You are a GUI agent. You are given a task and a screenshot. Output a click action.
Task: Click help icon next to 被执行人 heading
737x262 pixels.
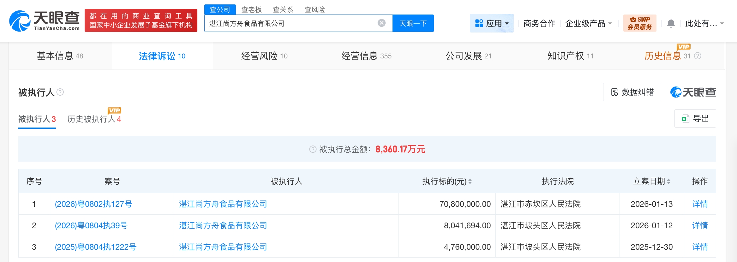(60, 92)
